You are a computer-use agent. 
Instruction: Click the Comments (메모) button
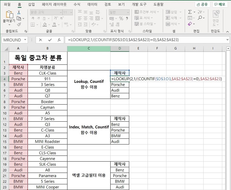(220, 4)
